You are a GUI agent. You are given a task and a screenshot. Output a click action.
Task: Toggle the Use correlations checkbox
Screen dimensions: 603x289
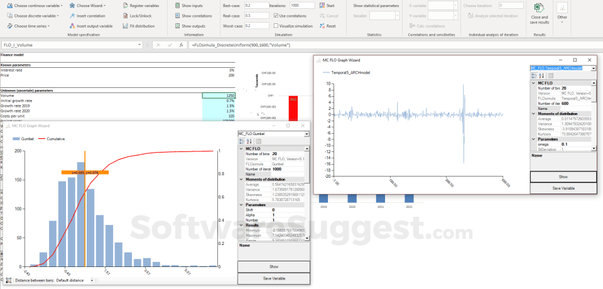pos(276,16)
